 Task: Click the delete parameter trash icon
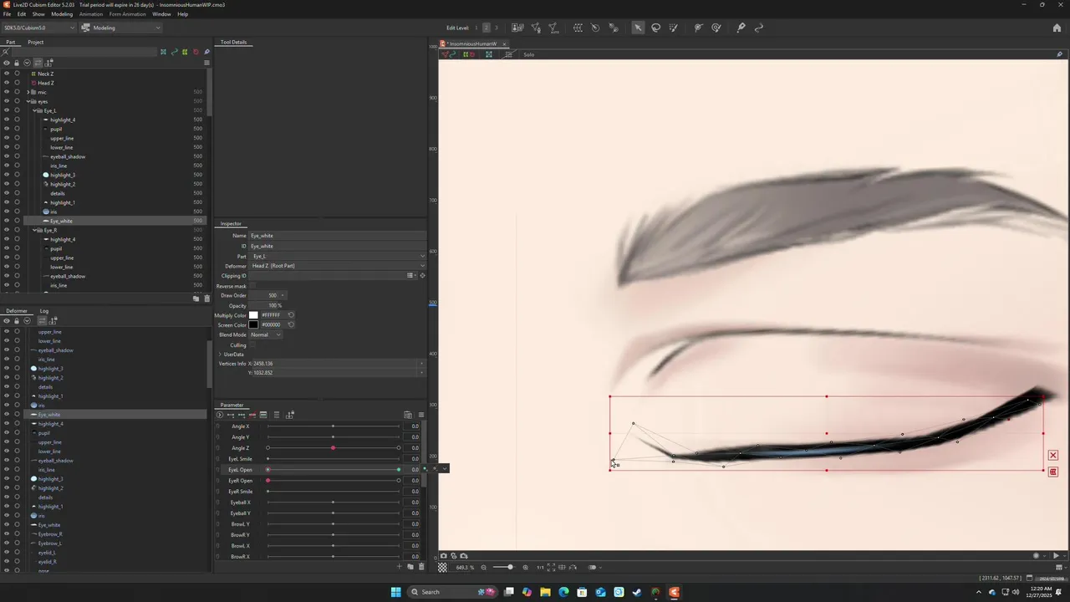[420, 567]
